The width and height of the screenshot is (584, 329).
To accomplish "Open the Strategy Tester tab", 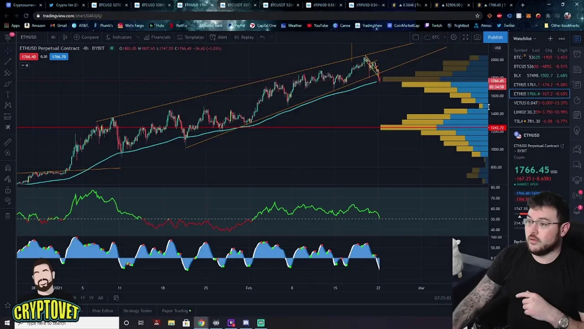I will click(137, 311).
